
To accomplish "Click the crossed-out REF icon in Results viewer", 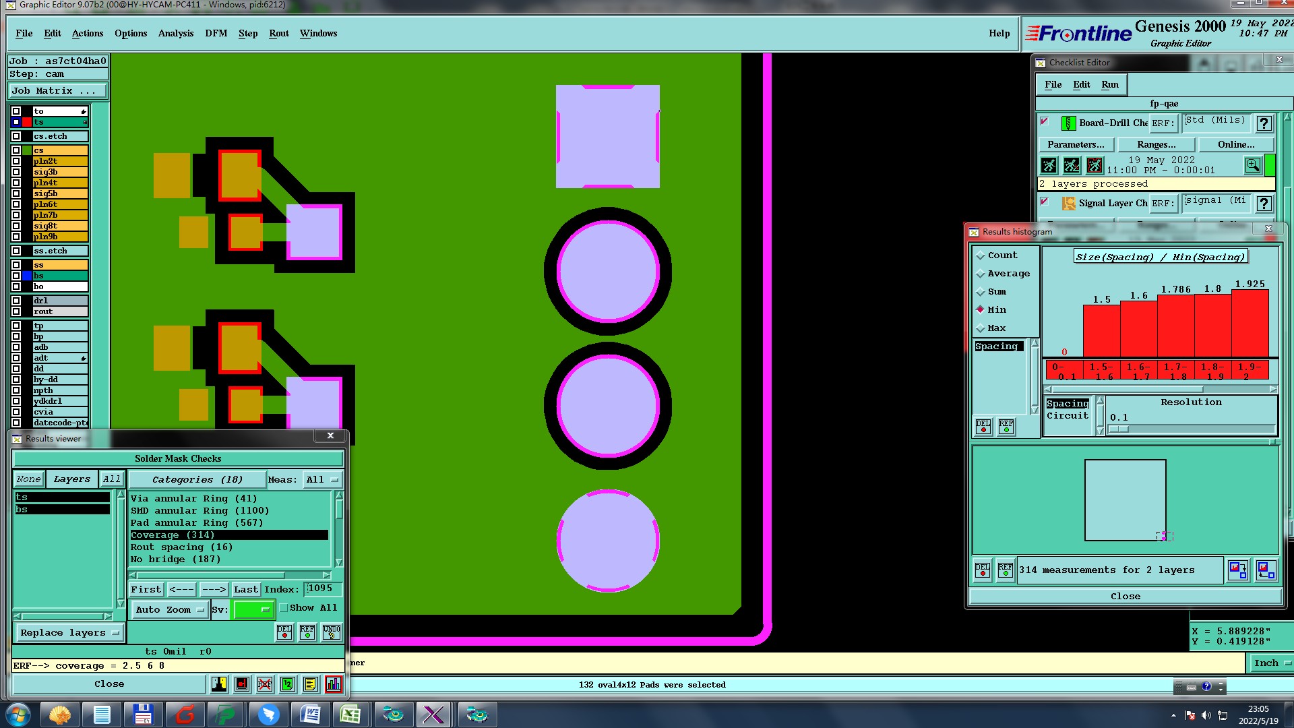I will [265, 684].
